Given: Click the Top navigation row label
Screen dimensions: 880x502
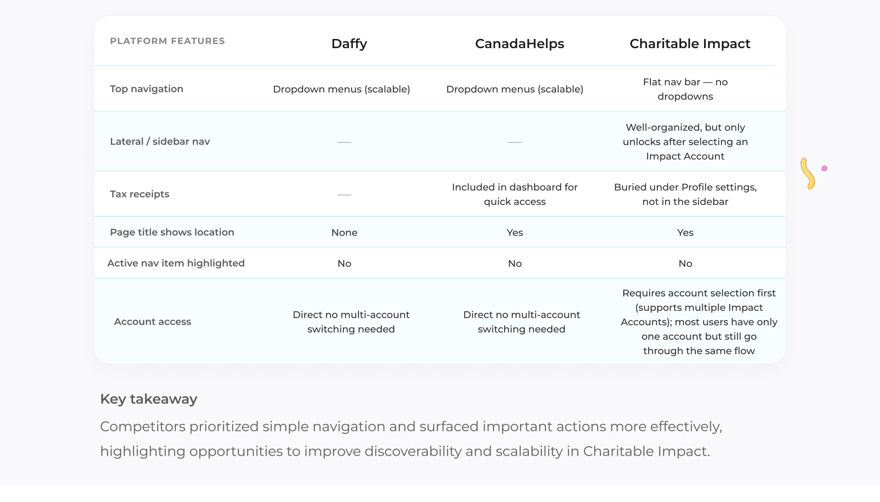Looking at the screenshot, I should pyautogui.click(x=147, y=89).
